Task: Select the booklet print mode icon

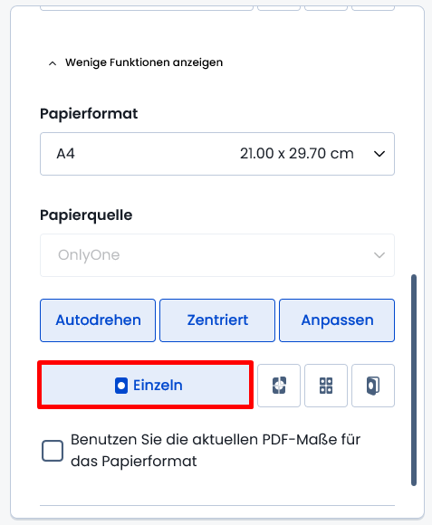Action: coord(373,386)
